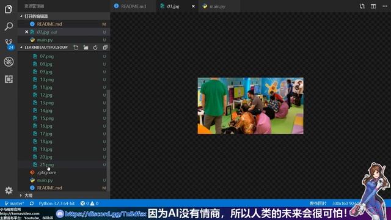Select 01.jpg in open editors list
391x220 pixels.
tap(64, 32)
